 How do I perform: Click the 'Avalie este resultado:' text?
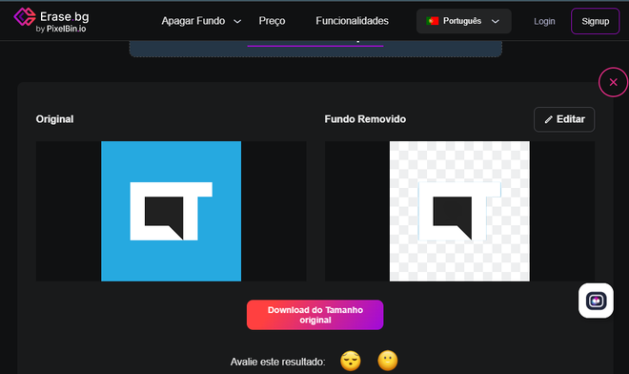[x=277, y=362]
